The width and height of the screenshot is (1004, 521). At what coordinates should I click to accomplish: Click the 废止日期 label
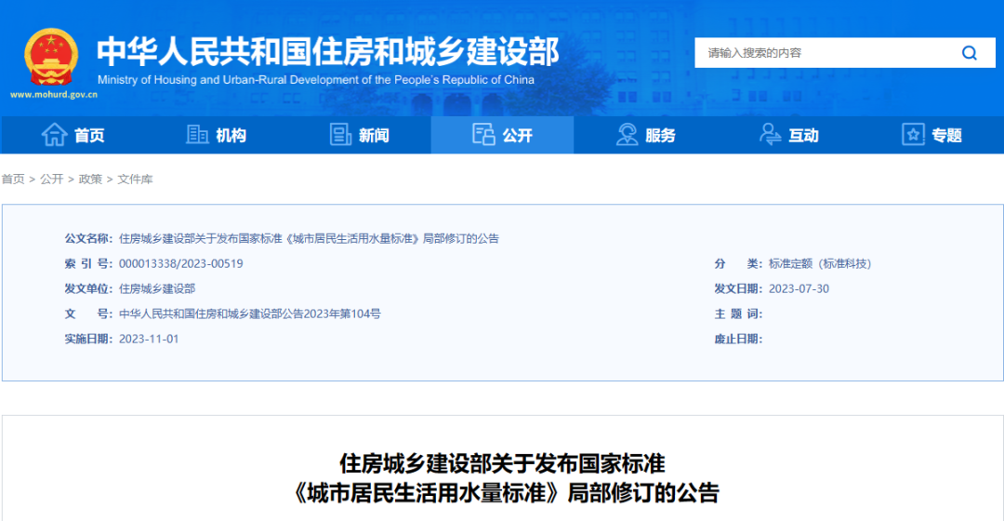pos(738,339)
